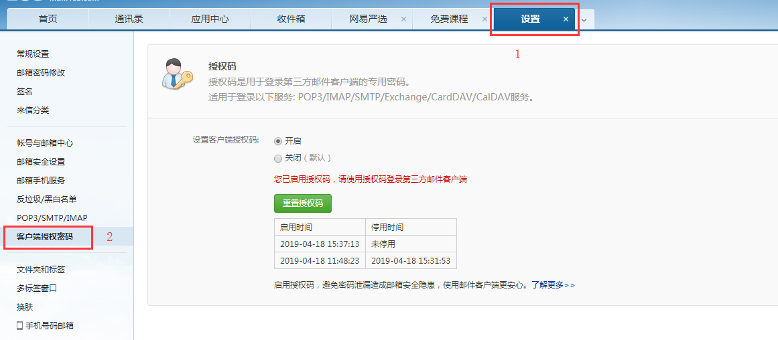
Task: Go to 邮箱安全设置
Action: pyautogui.click(x=41, y=161)
